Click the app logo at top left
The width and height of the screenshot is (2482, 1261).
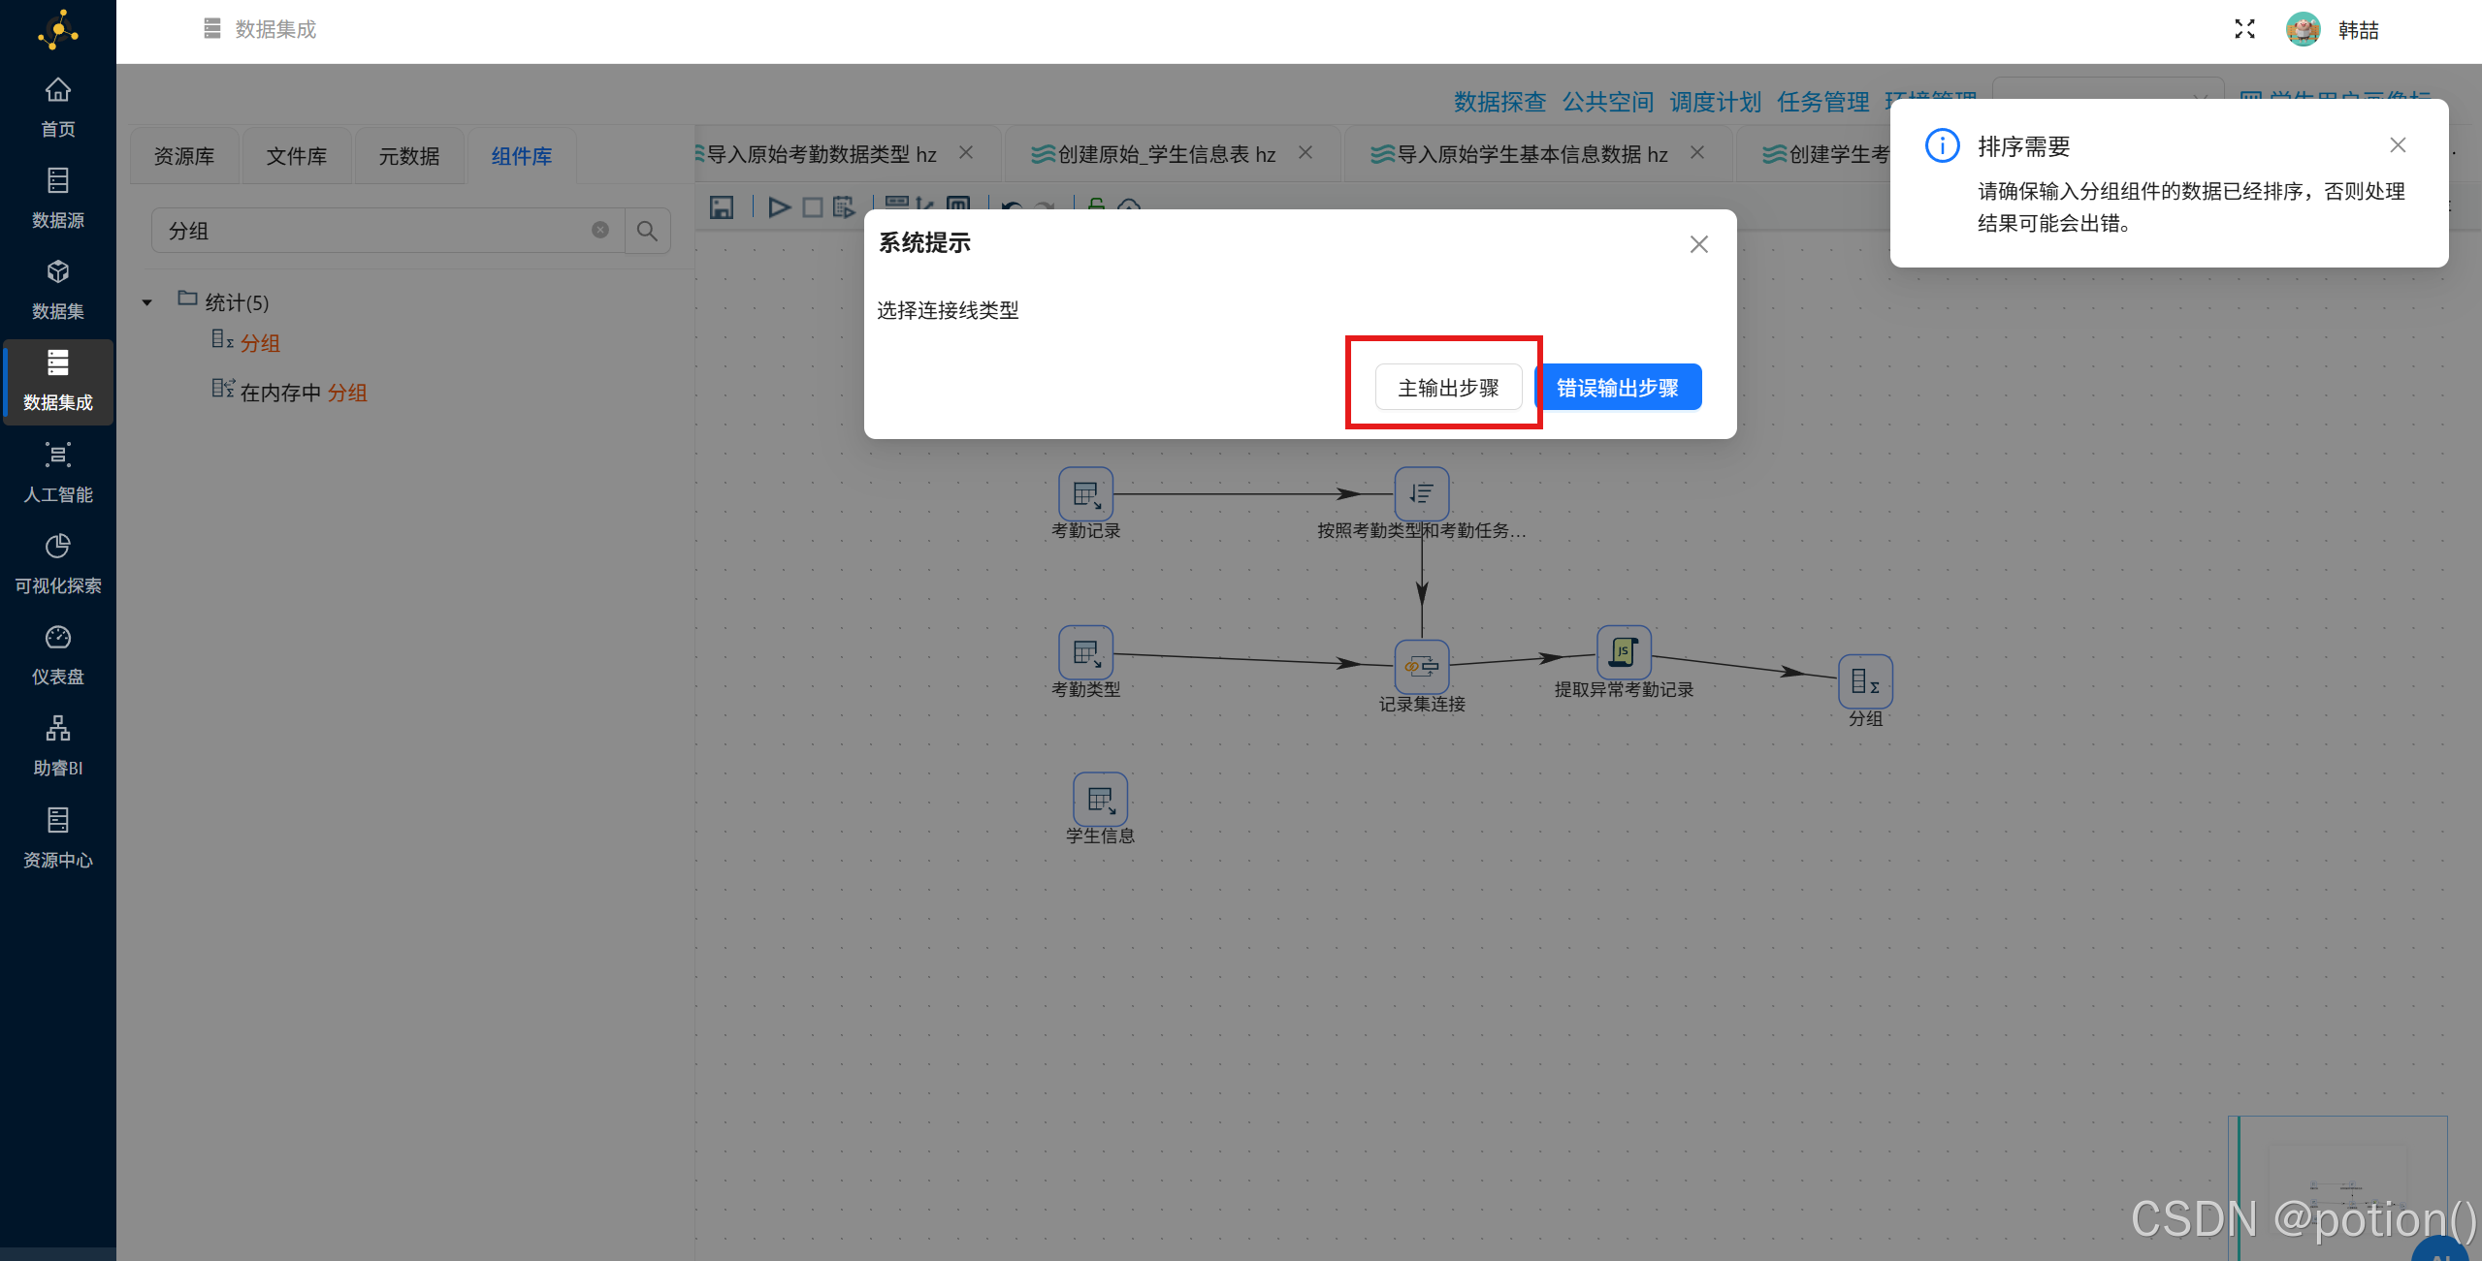tap(58, 30)
